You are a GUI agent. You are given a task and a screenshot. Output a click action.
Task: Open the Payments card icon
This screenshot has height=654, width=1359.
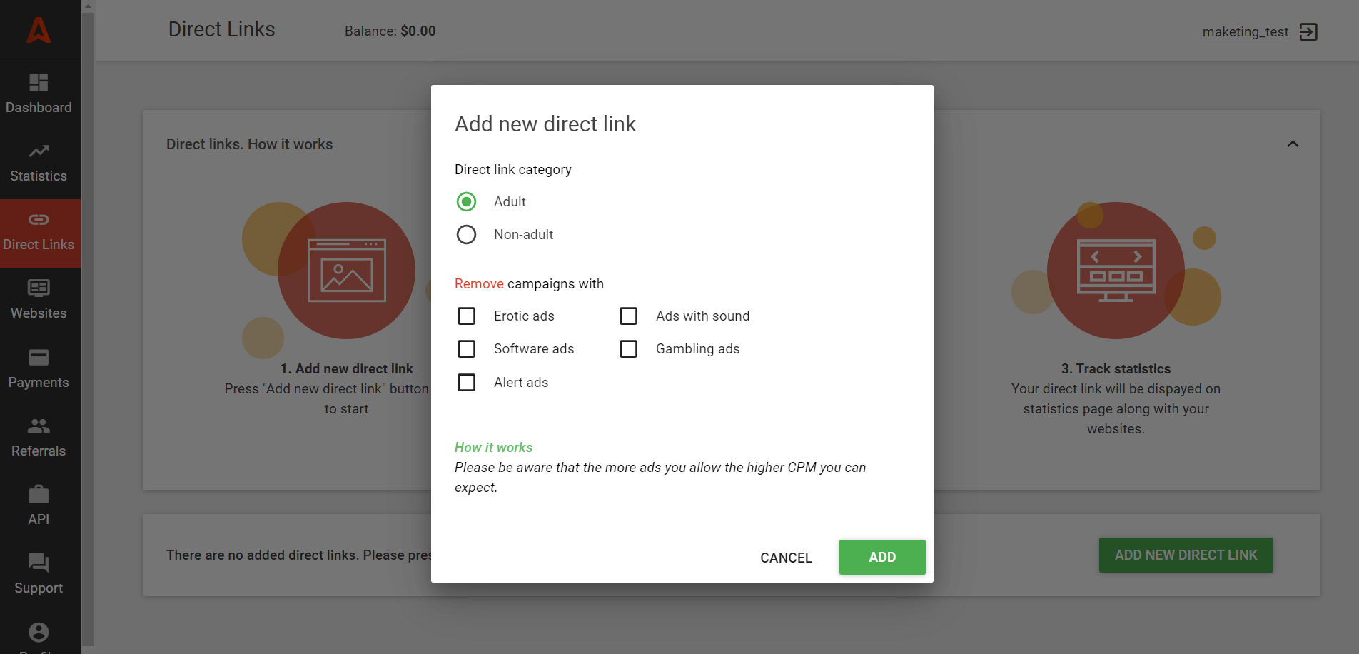click(39, 358)
